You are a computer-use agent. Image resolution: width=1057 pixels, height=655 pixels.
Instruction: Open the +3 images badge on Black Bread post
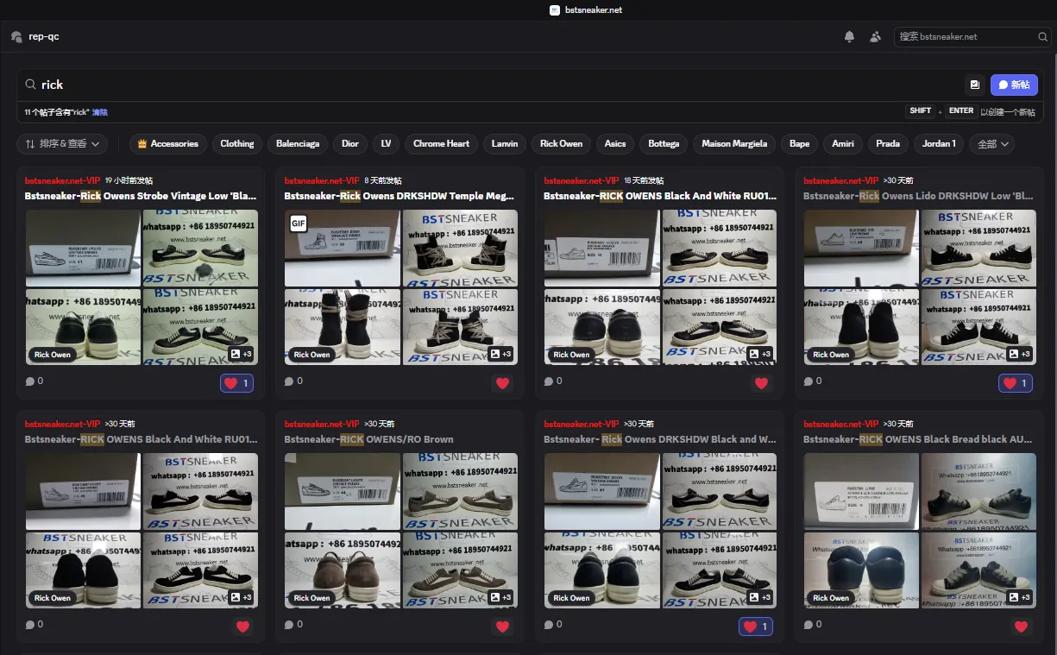pyautogui.click(x=1019, y=597)
